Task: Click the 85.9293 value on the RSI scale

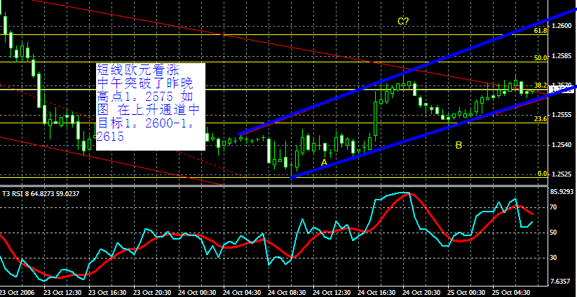Action: coord(562,191)
